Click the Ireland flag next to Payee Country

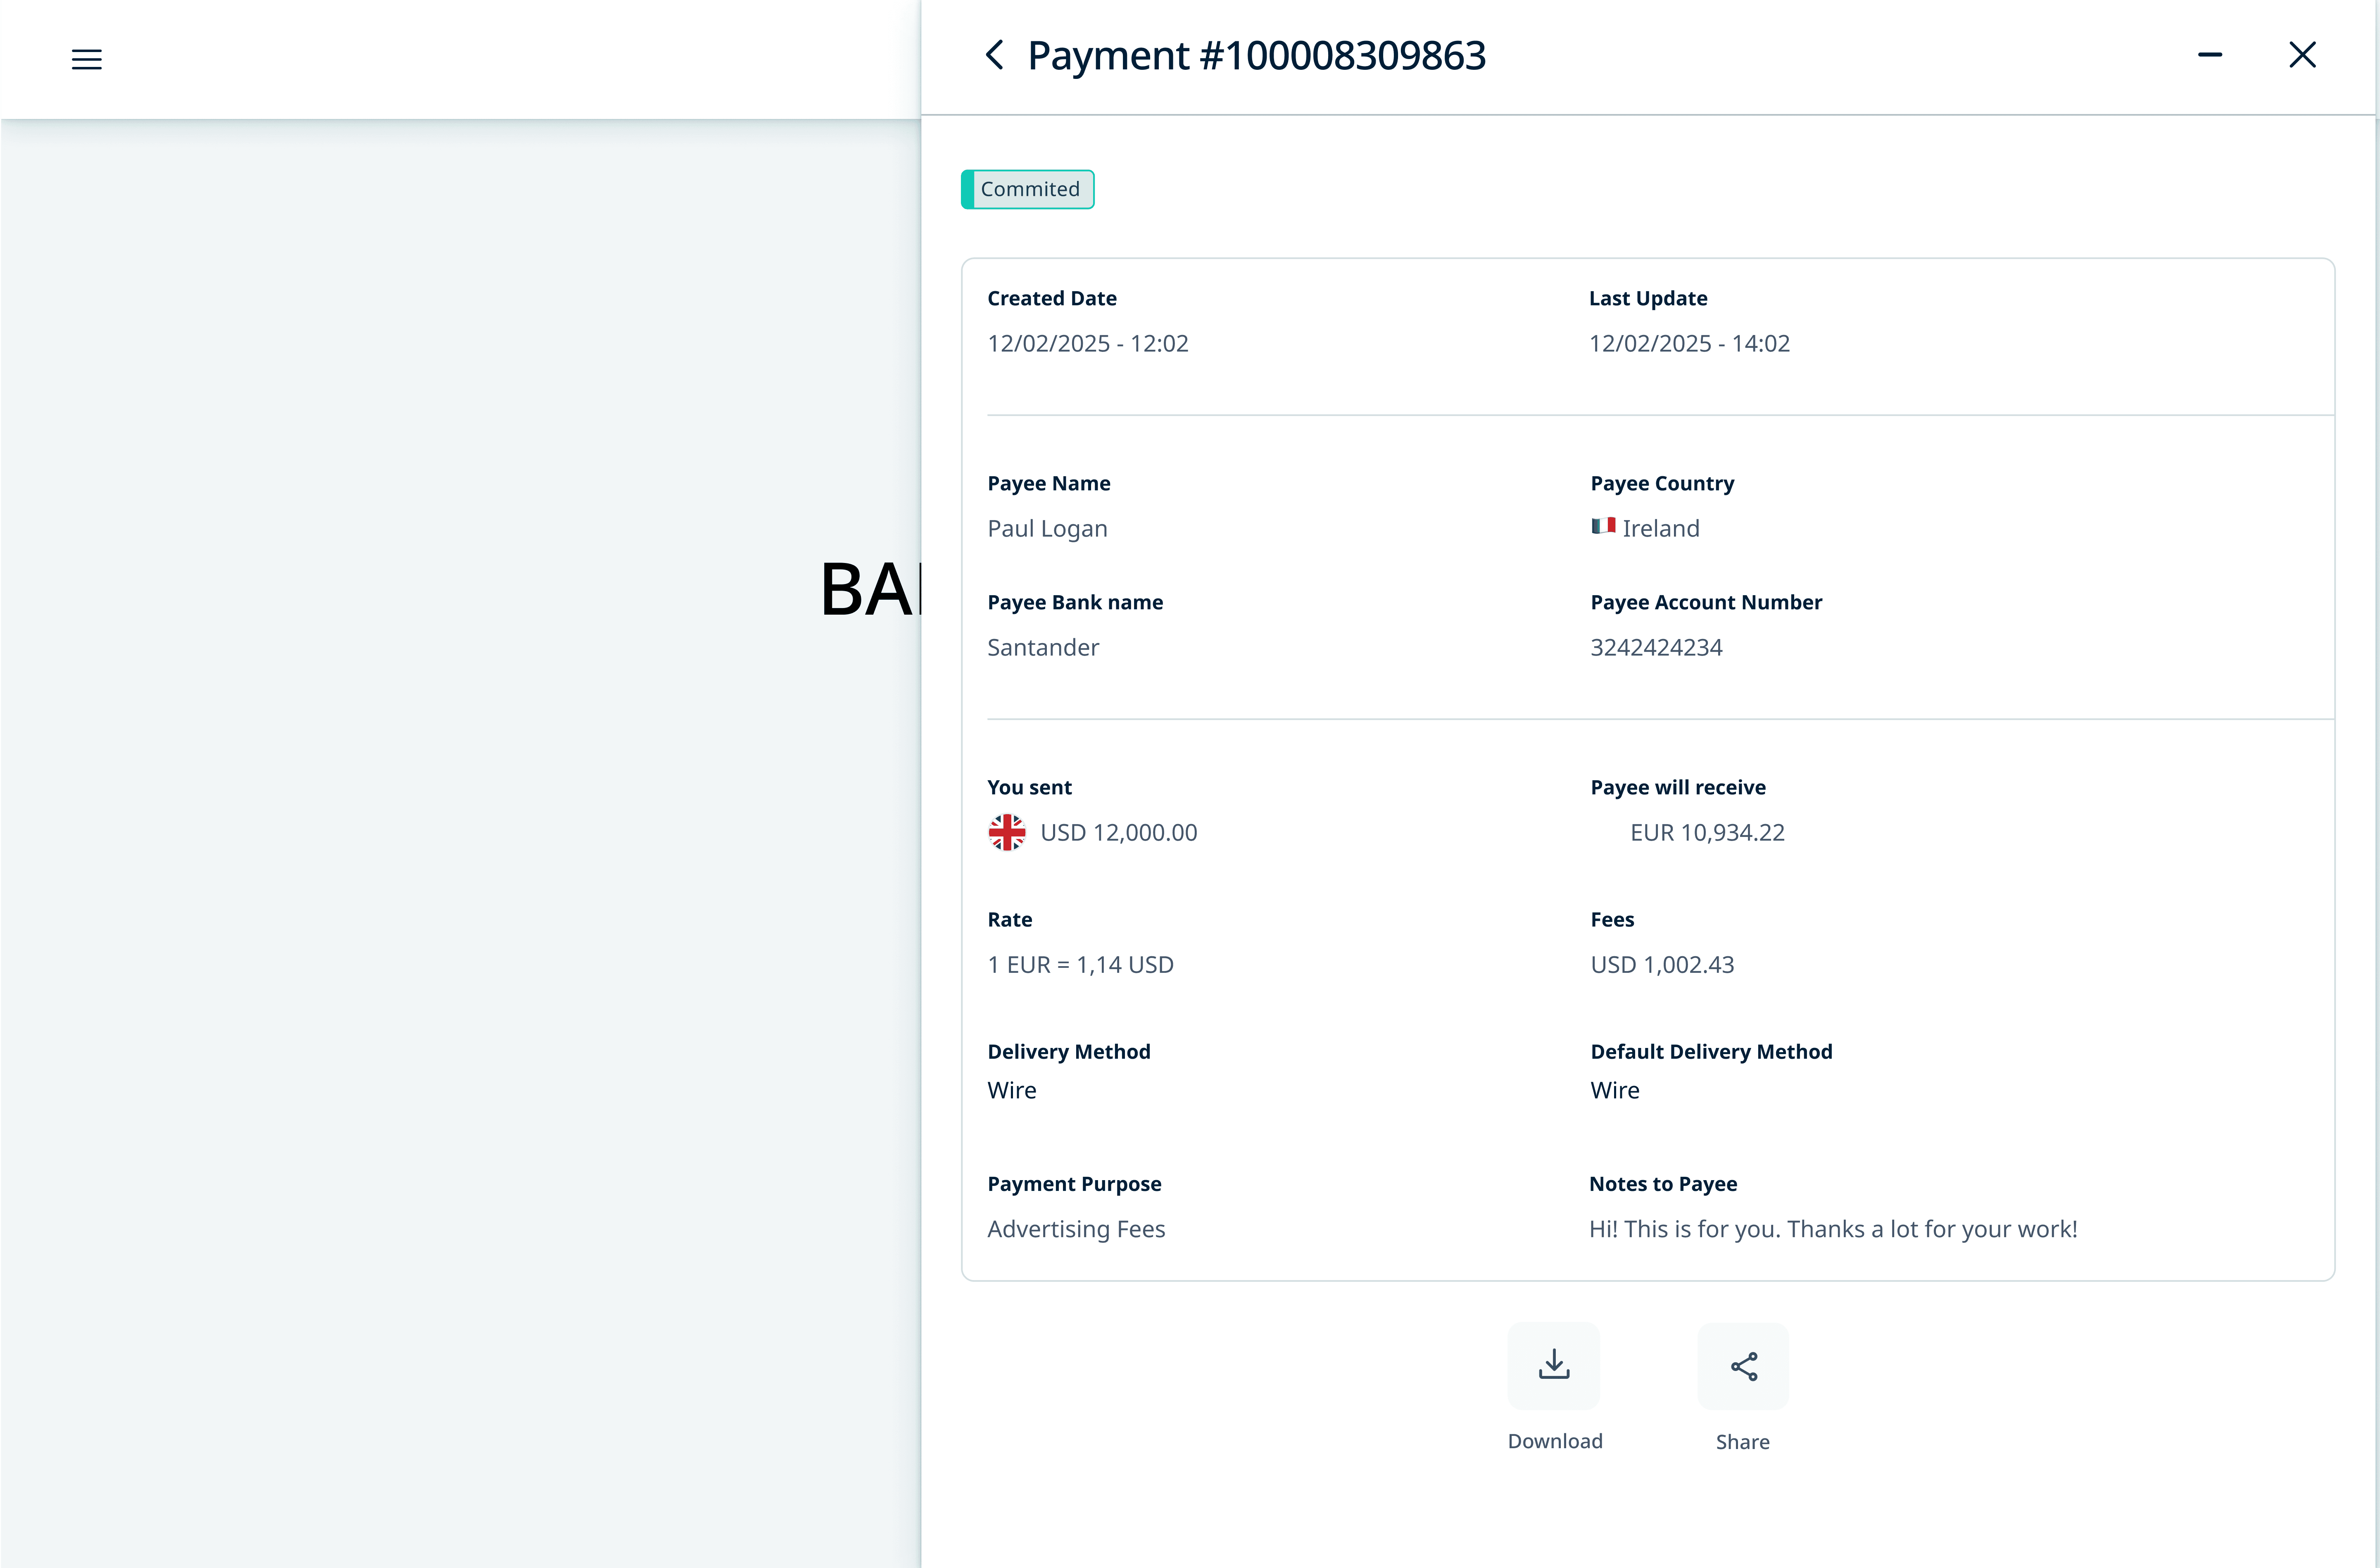[x=1604, y=527]
